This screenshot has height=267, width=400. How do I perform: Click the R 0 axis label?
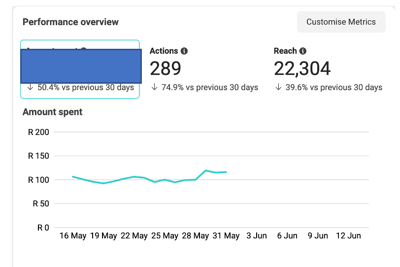[x=43, y=228]
